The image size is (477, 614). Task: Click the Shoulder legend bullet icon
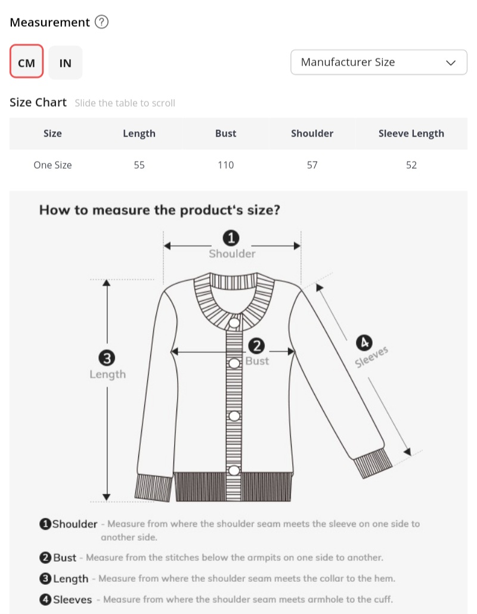(x=45, y=524)
